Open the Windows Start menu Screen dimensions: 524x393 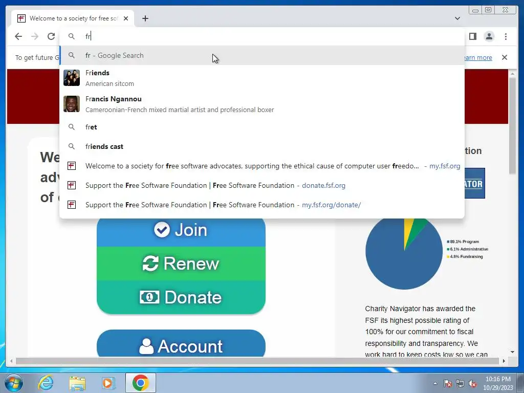click(x=14, y=383)
